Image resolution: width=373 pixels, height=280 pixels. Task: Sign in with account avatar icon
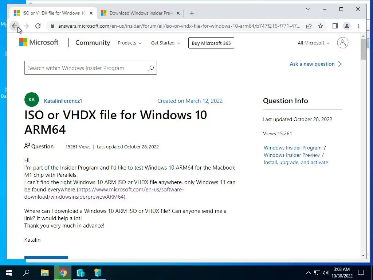342,43
